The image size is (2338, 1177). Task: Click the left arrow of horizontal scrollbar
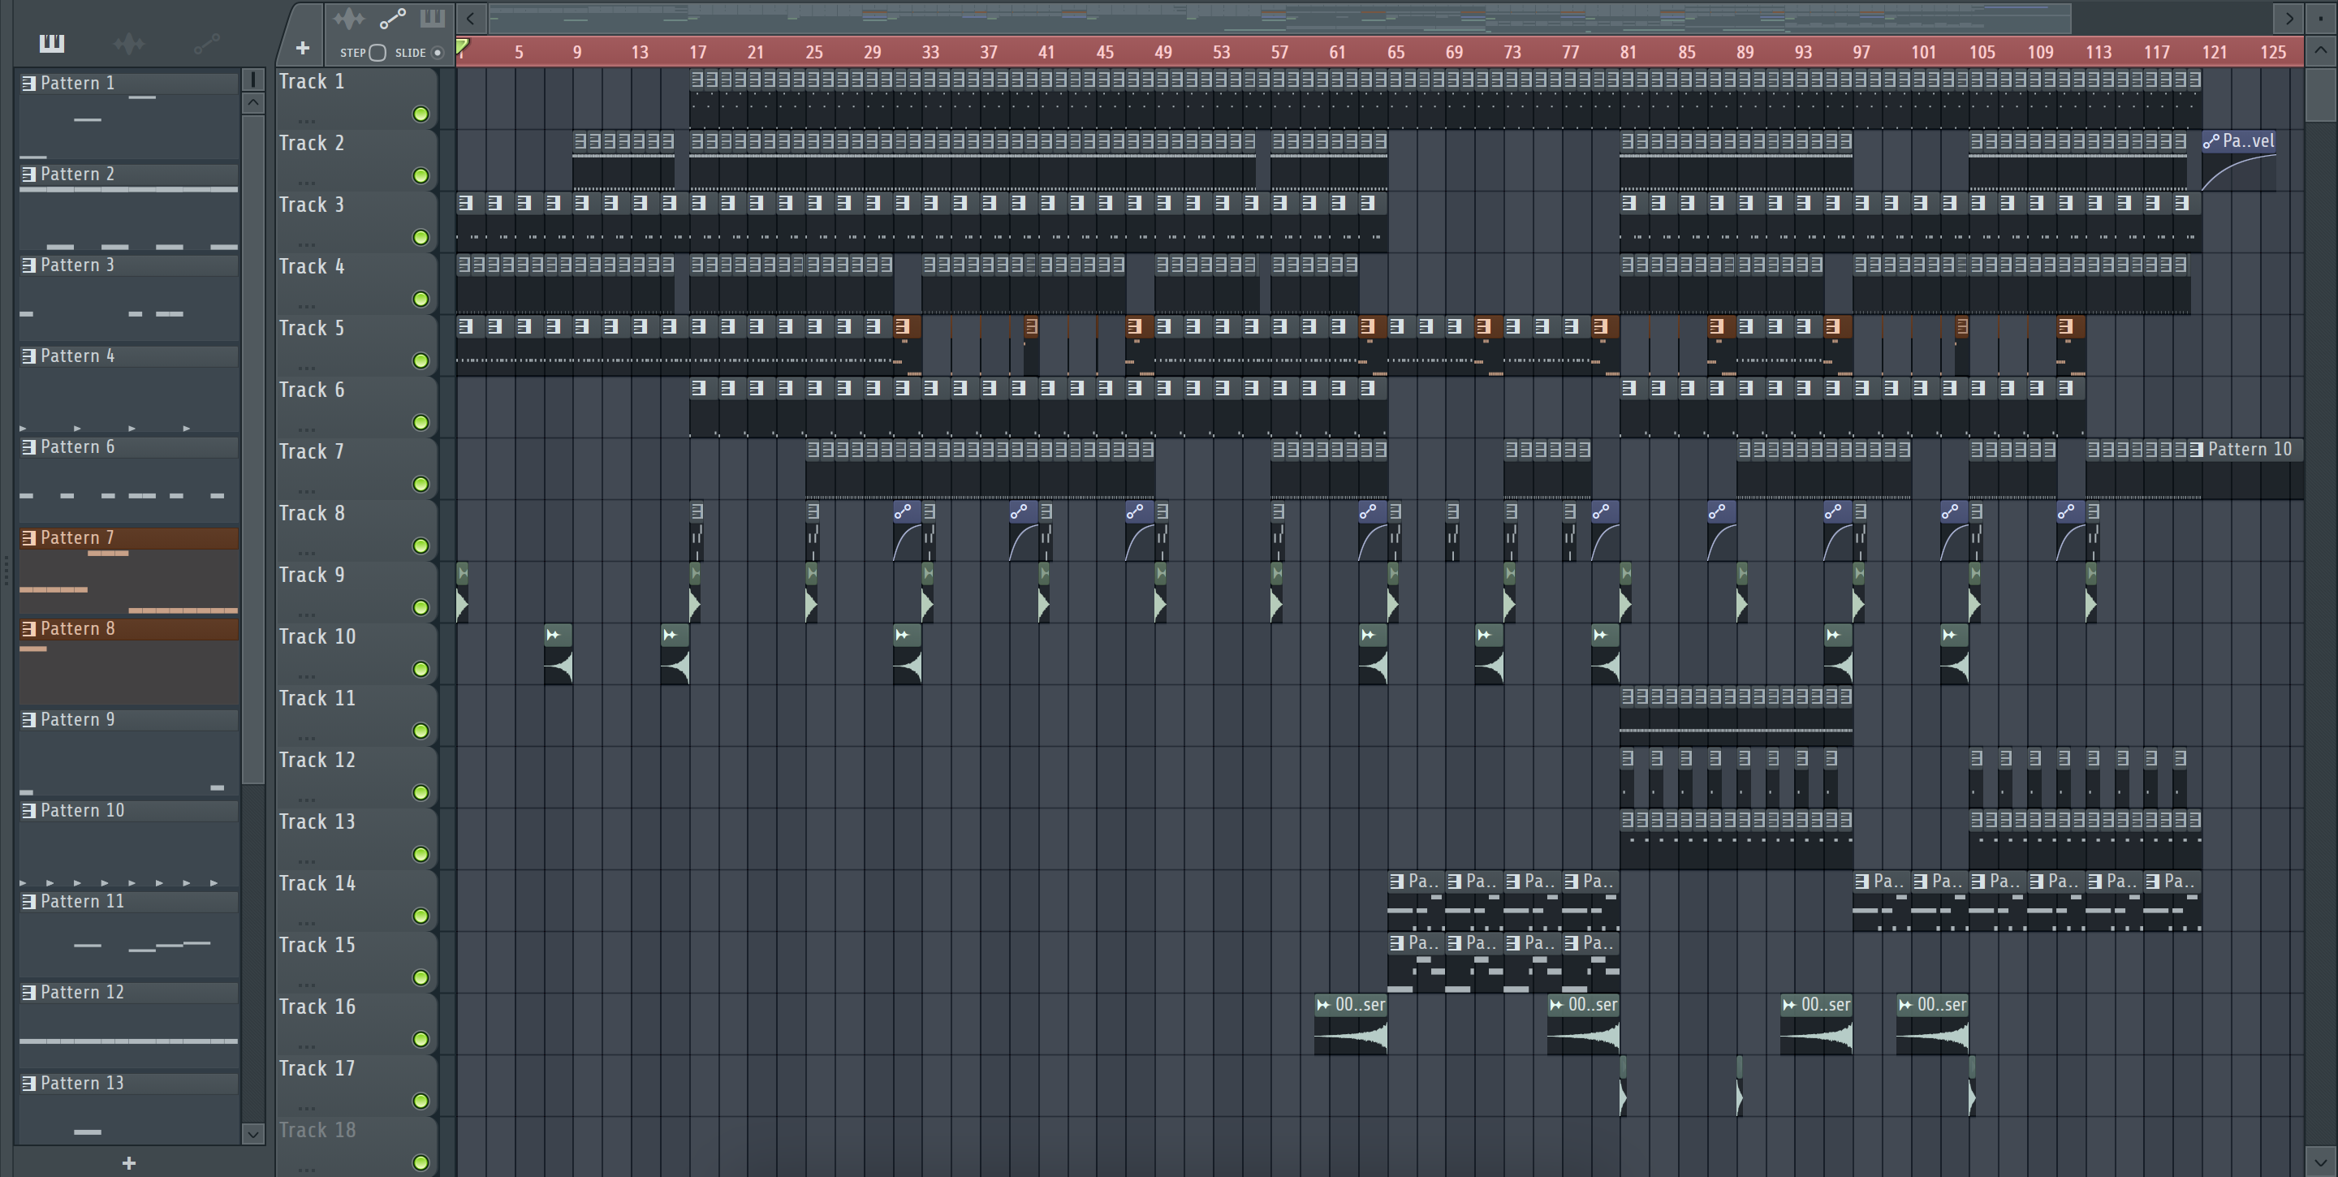(x=470, y=18)
